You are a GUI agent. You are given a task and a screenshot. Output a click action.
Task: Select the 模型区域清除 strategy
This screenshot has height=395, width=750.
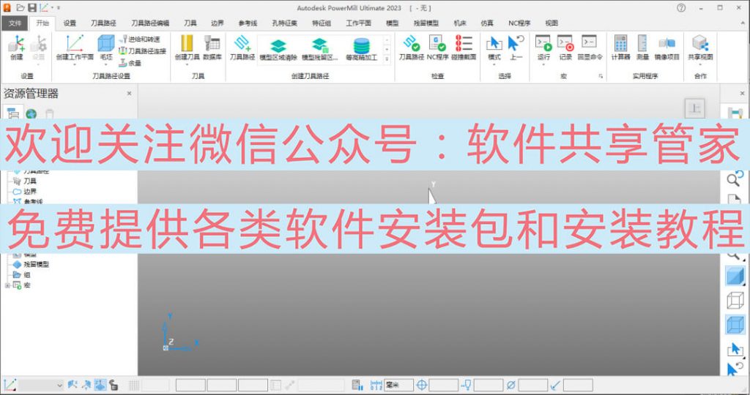(x=278, y=50)
